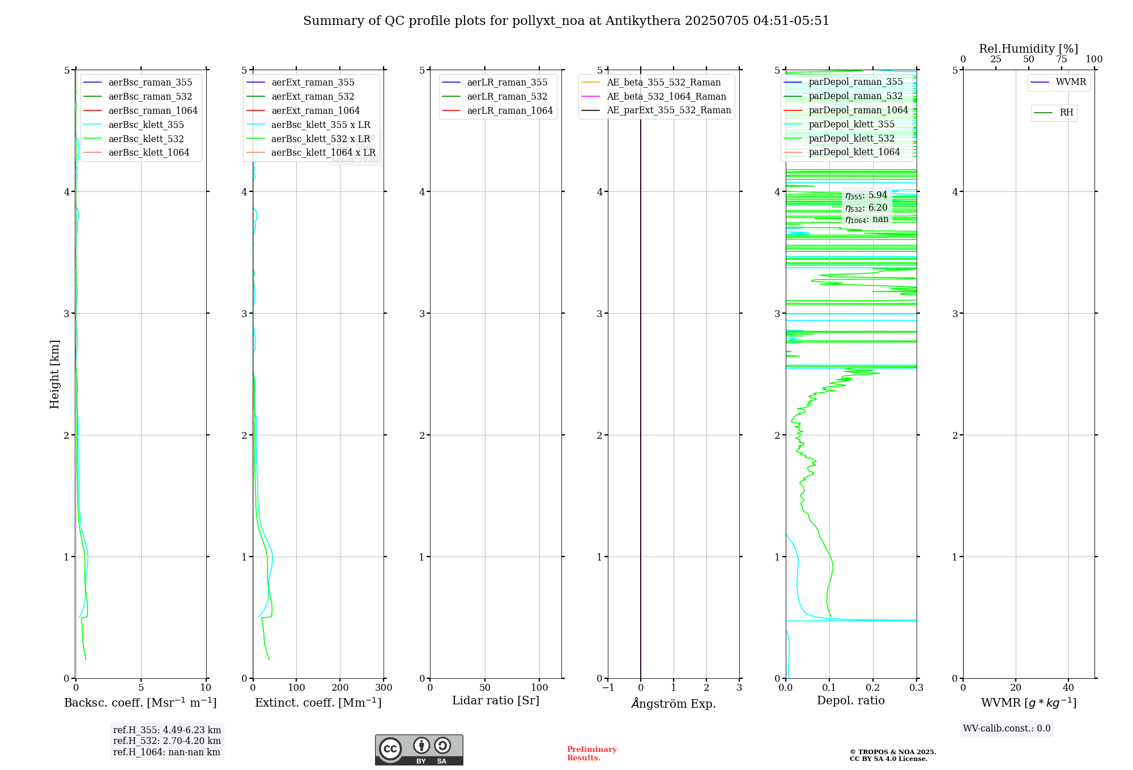Viewport: 1133px width, 770px height.
Task: Click the WV-calib.const.: 0.0 label
Action: (x=1007, y=729)
